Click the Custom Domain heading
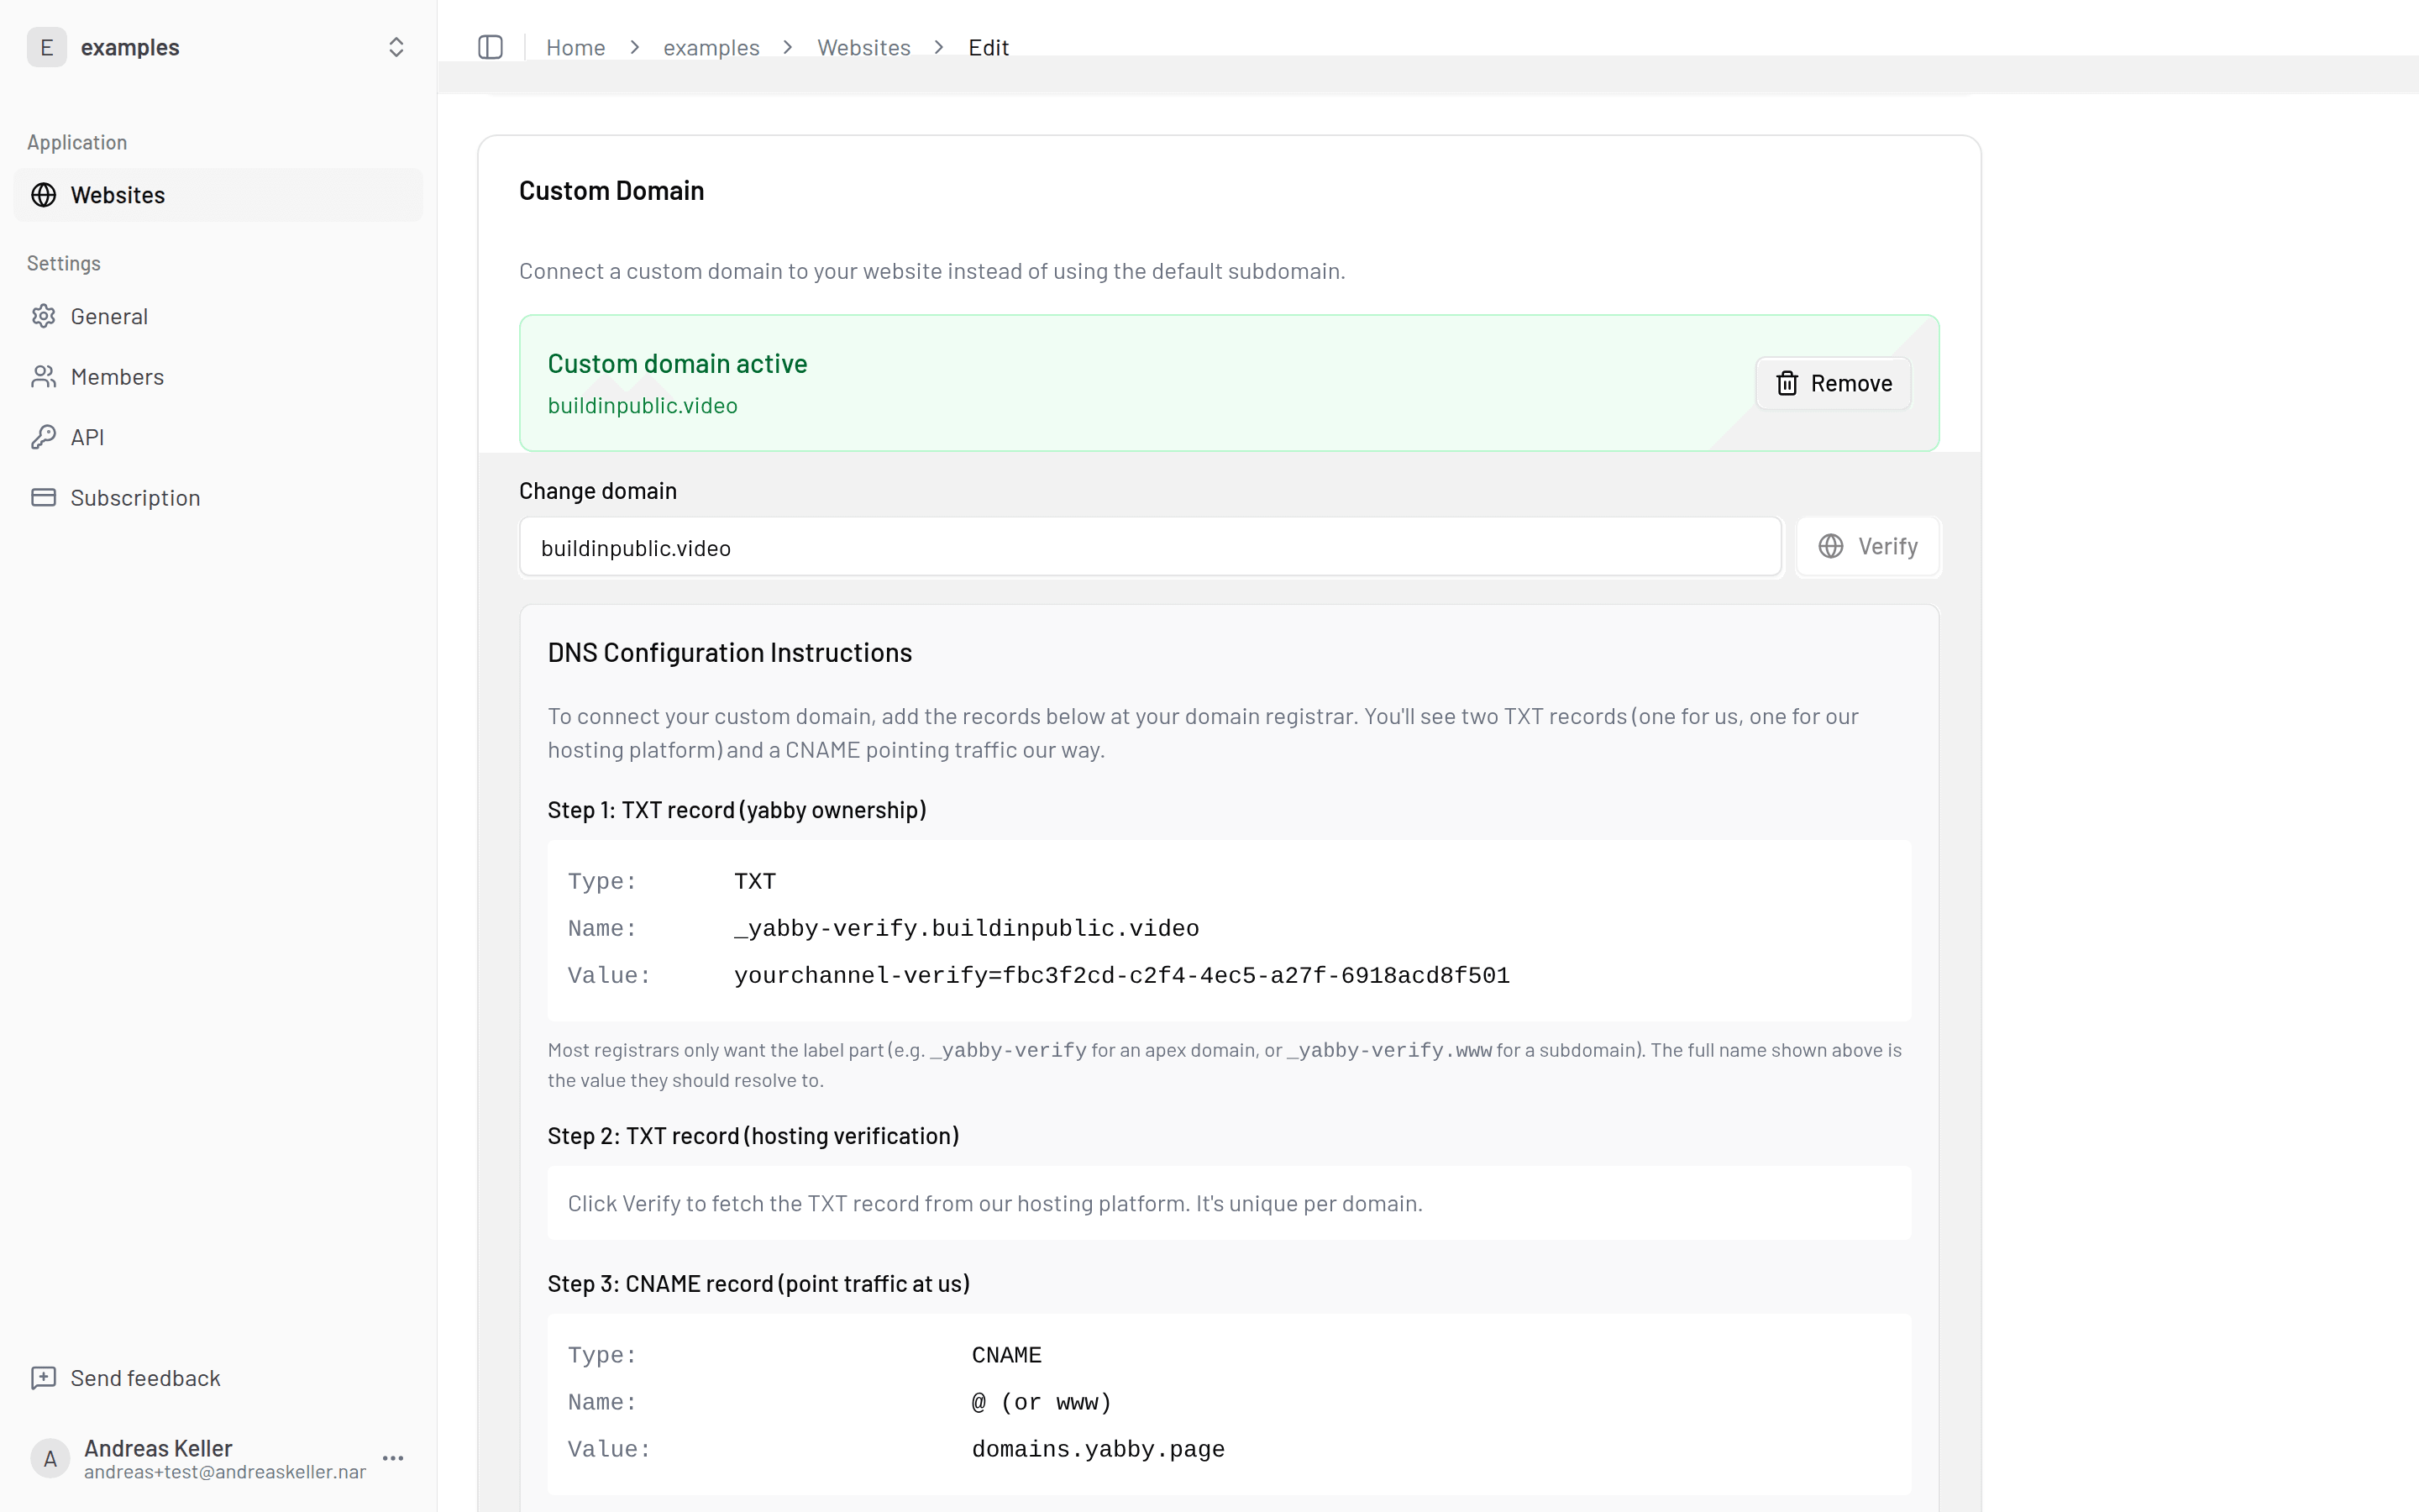The image size is (2419, 1512). [611, 190]
